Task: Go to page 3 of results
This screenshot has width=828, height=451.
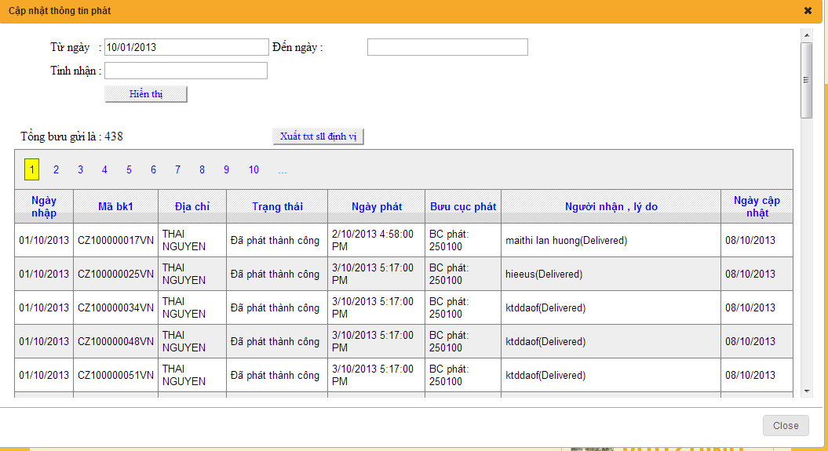Action: click(x=80, y=170)
